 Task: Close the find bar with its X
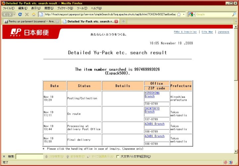point(4,156)
